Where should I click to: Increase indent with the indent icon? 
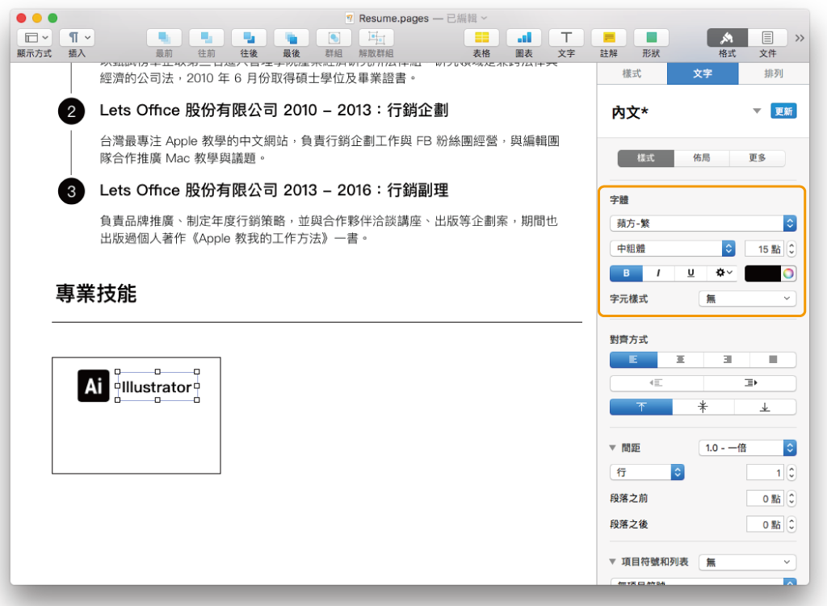pos(750,383)
